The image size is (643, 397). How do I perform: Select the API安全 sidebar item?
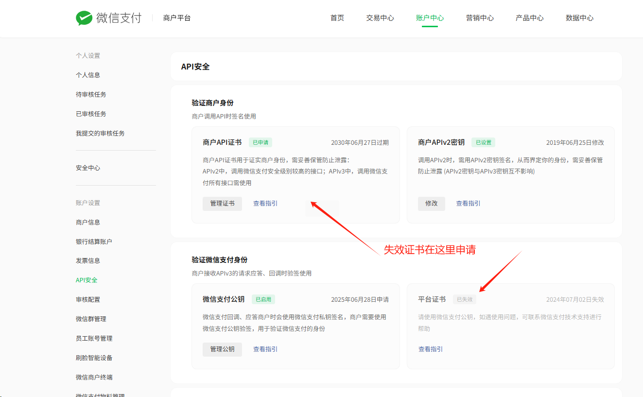(87, 280)
